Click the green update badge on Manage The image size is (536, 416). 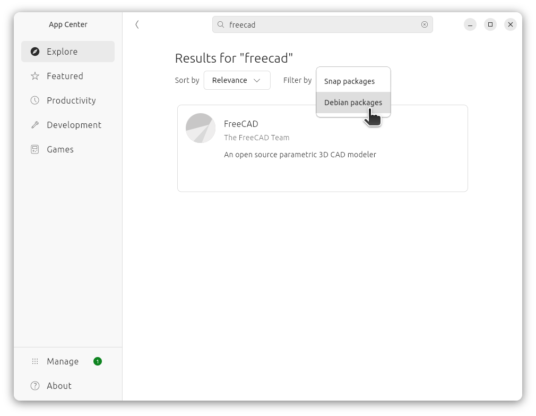tap(98, 362)
